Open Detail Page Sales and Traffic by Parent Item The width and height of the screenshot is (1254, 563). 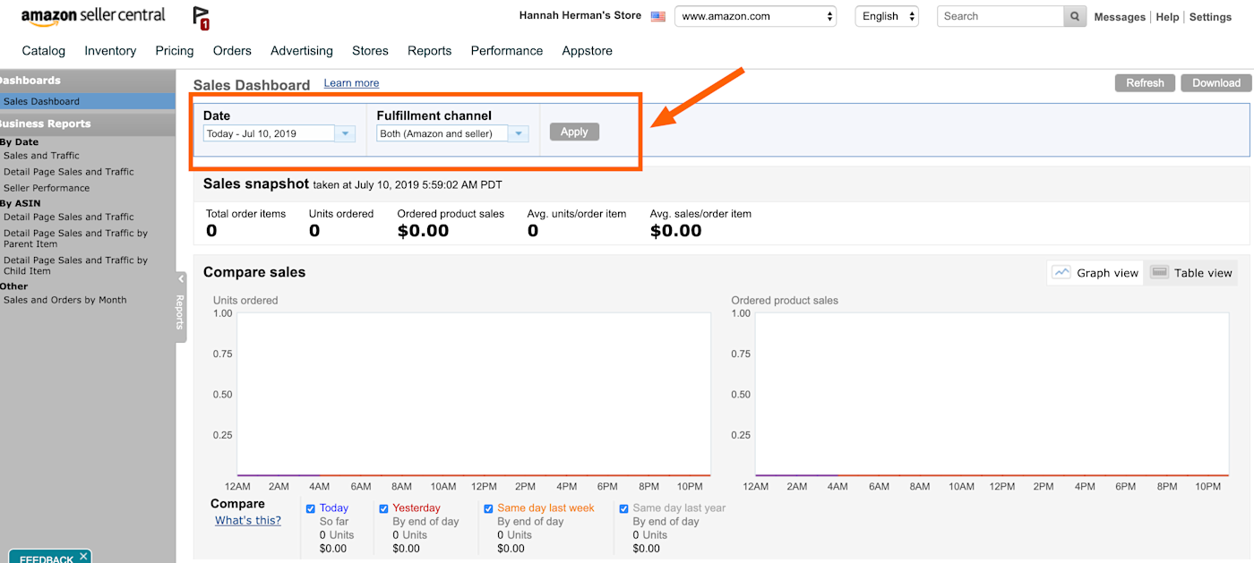point(76,238)
